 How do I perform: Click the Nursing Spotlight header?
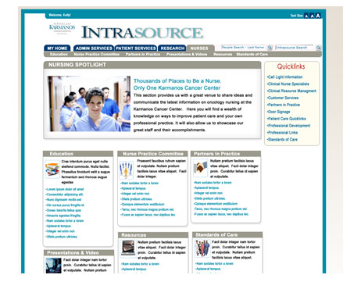pyautogui.click(x=152, y=65)
